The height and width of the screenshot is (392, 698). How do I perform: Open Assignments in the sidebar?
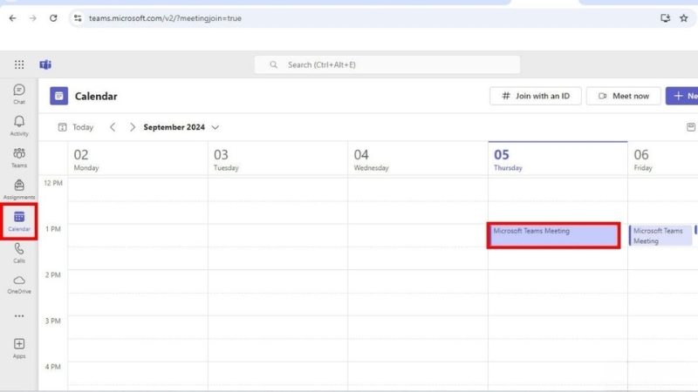pyautogui.click(x=19, y=190)
